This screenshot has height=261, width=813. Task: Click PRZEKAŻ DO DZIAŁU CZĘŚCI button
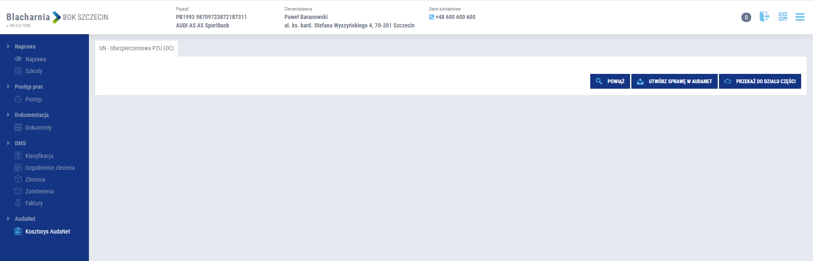(x=760, y=81)
